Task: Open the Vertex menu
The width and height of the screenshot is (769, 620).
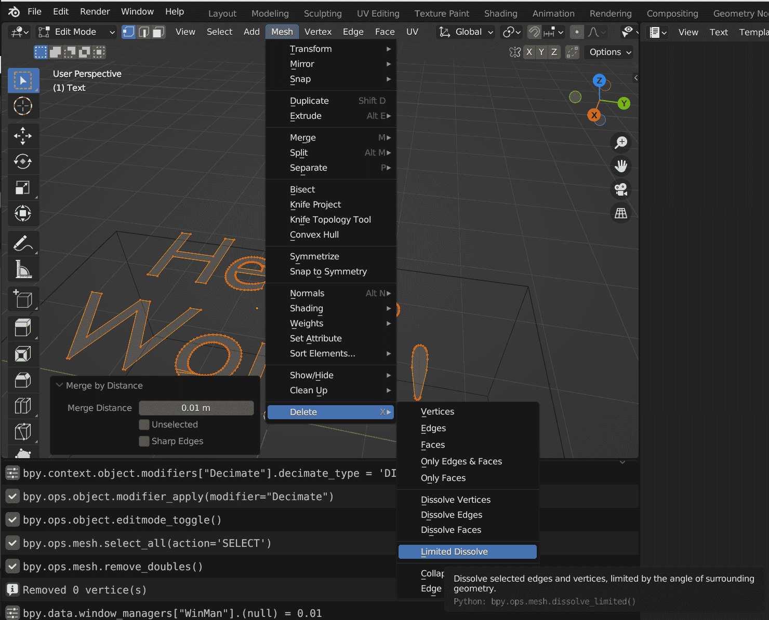Action: click(318, 32)
